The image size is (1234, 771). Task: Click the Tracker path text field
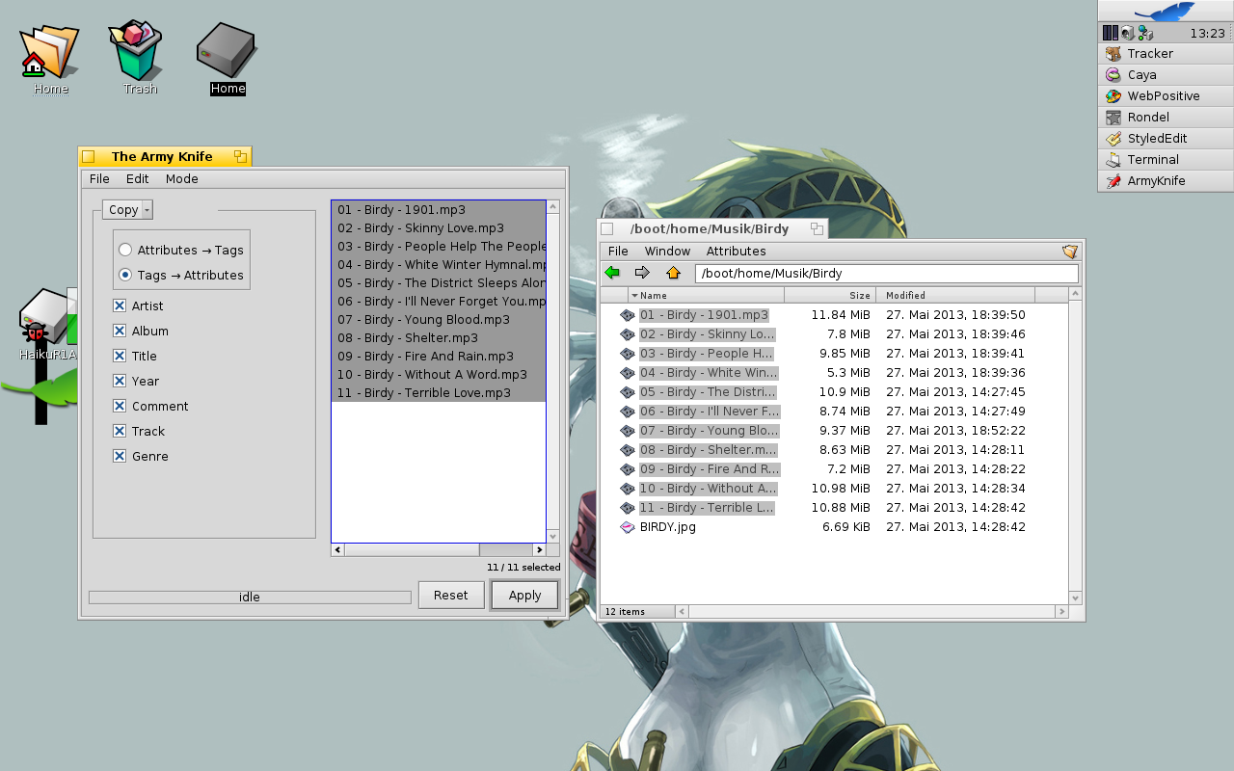tap(885, 274)
